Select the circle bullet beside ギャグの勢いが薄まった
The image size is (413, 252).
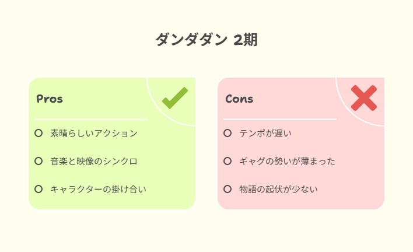tap(228, 161)
